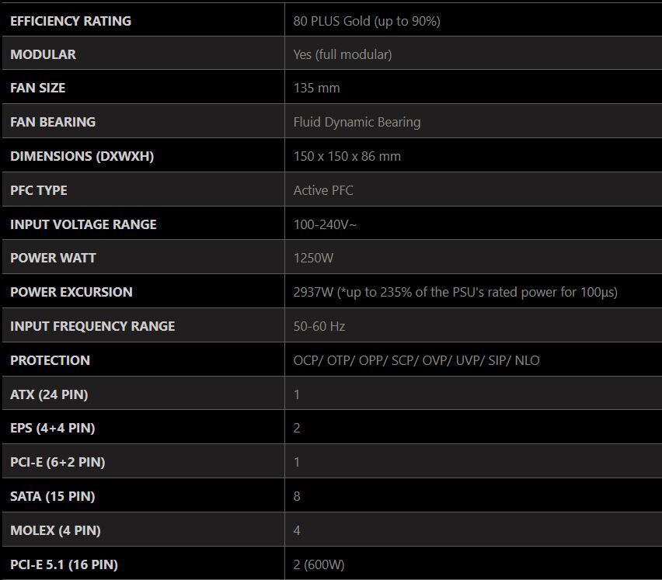
Task: Select the DIMENSIONS (DXWXH) label
Action: coord(82,156)
